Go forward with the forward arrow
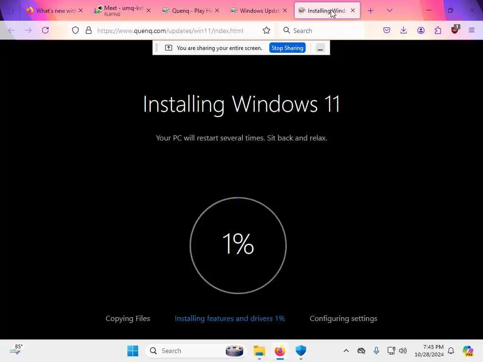Image resolution: width=483 pixels, height=362 pixels. [28, 30]
